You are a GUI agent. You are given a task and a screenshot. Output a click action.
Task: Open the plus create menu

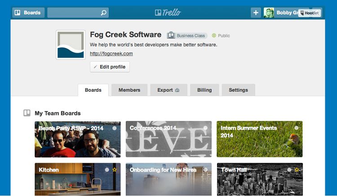click(256, 13)
